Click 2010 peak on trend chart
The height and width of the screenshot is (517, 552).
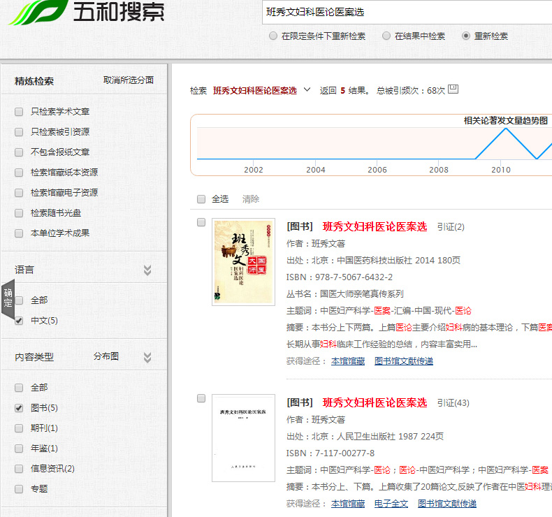click(x=506, y=129)
